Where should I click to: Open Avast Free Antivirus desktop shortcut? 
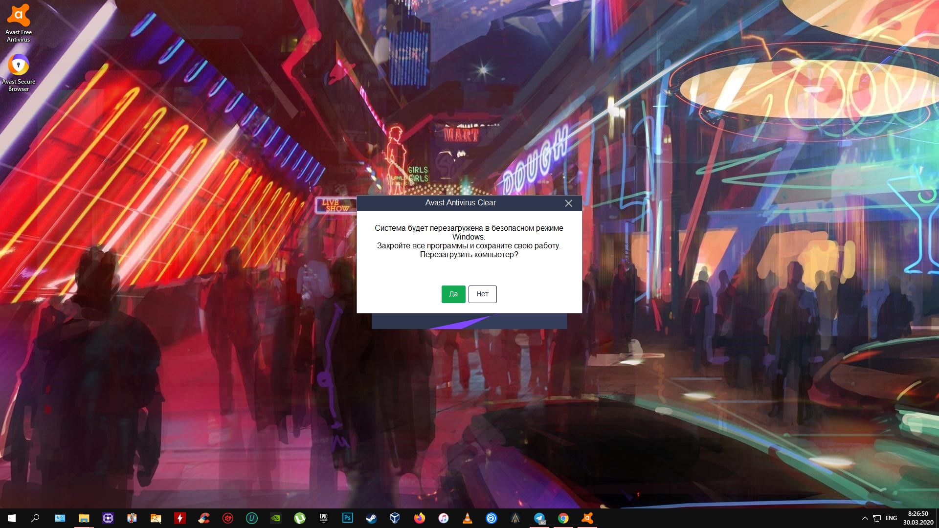point(19,23)
